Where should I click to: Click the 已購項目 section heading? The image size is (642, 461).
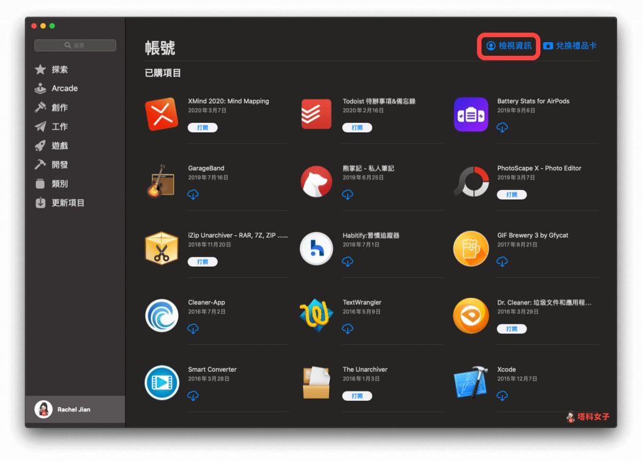(162, 73)
